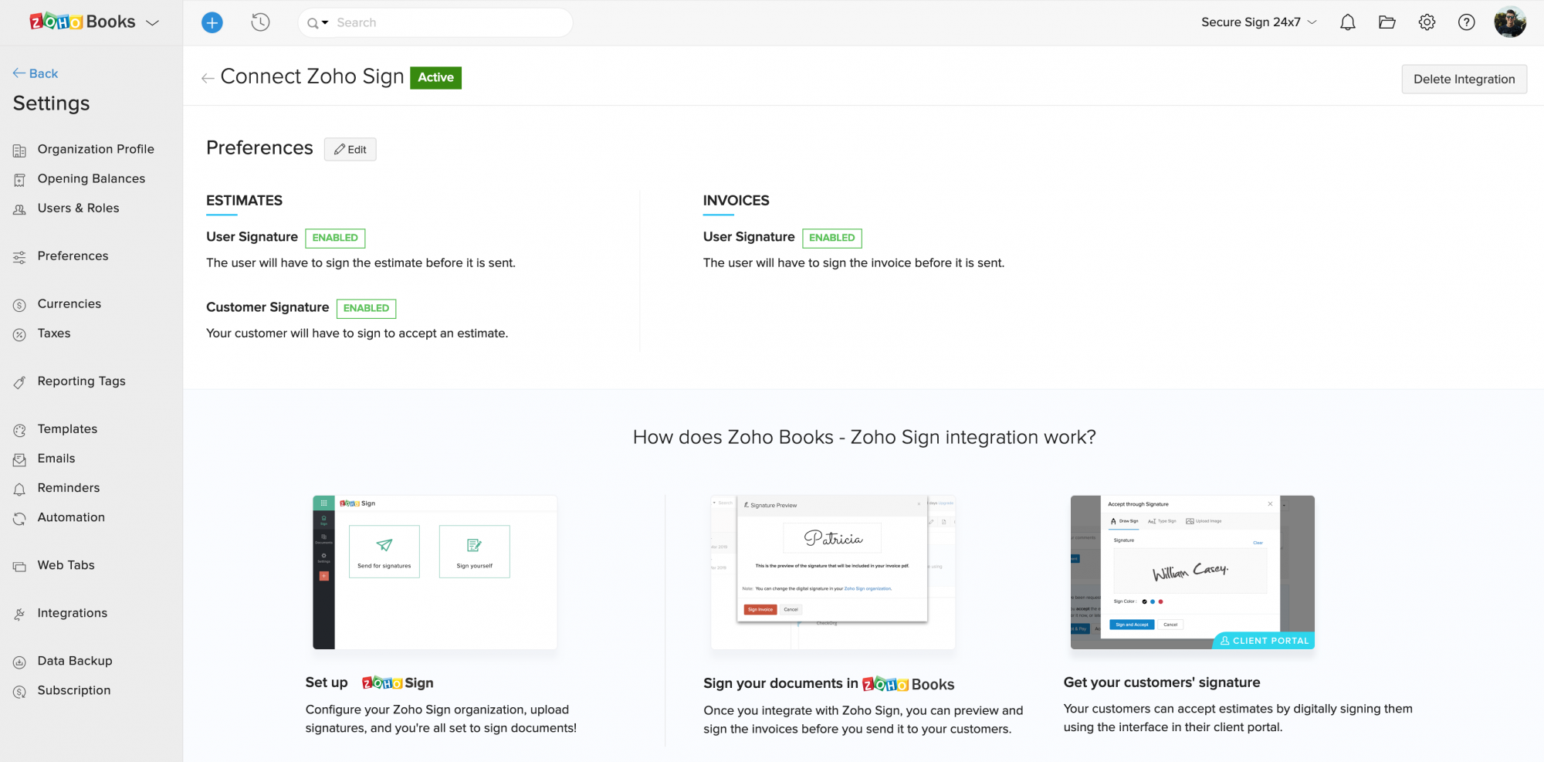
Task: Disable User Signature for Estimates
Action: click(335, 238)
